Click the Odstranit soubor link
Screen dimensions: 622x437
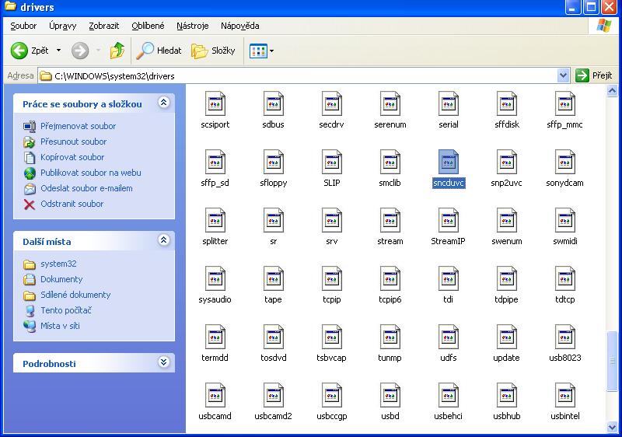[x=72, y=204]
